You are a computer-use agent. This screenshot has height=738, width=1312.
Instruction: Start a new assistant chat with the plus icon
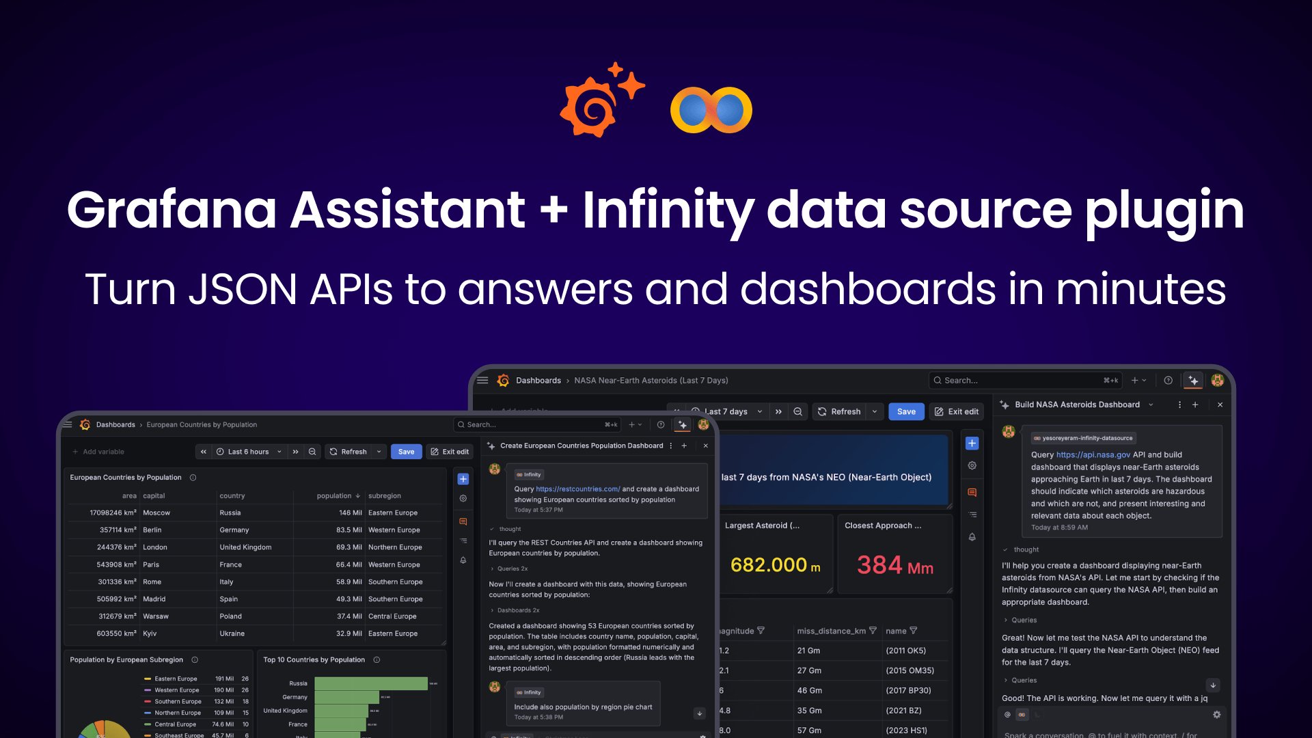click(x=1195, y=404)
